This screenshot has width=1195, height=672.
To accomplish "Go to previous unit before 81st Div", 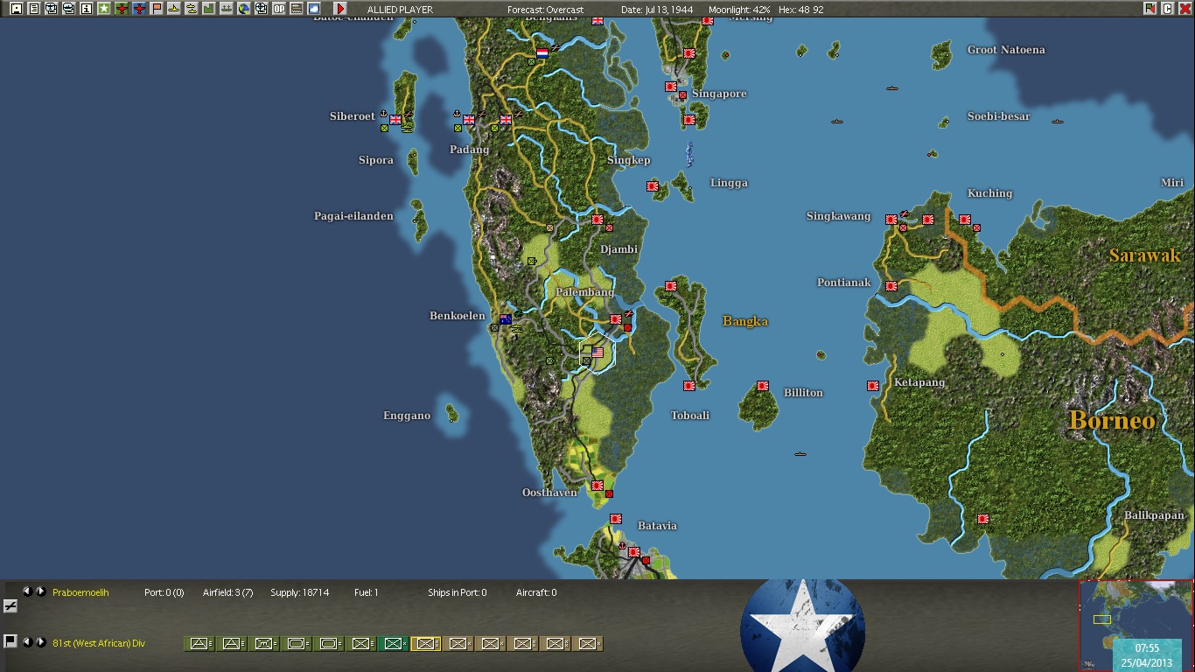I will [x=27, y=642].
